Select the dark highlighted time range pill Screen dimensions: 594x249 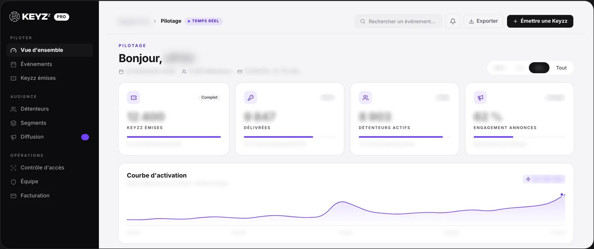point(539,68)
